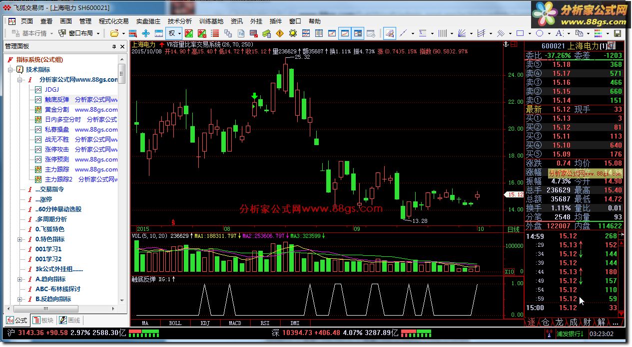
Task: Pin the 管理面板 panel
Action: pyautogui.click(x=114, y=46)
